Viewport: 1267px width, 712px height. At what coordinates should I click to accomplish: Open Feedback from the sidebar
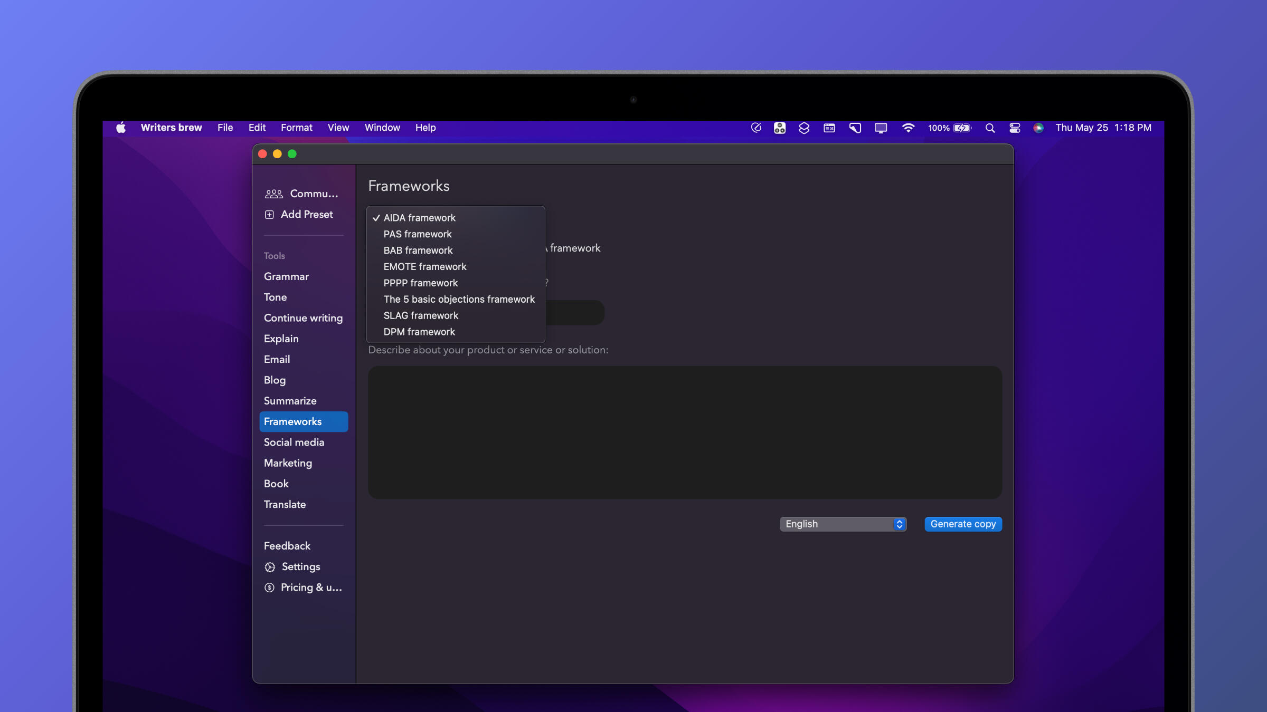click(304, 546)
